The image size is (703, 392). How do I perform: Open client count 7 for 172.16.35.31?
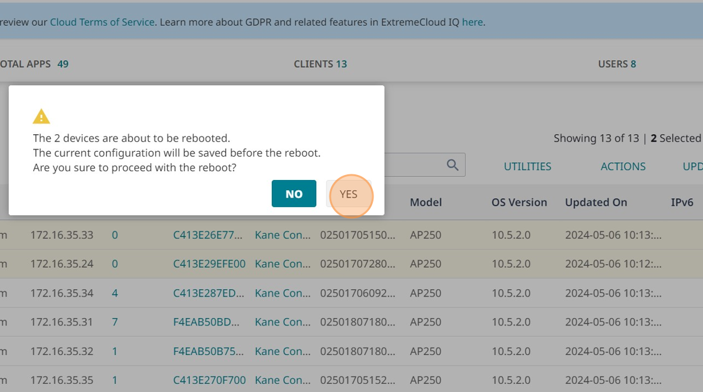click(x=115, y=322)
